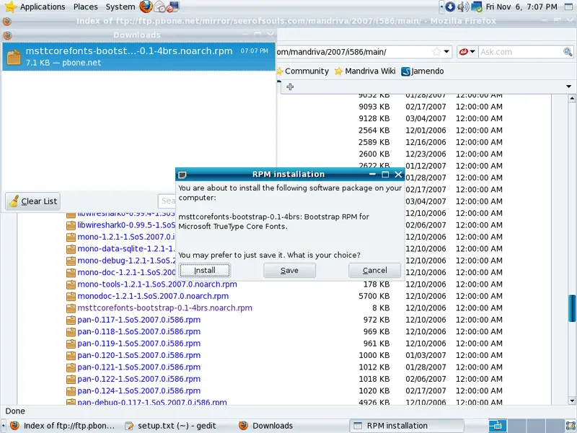Click the search magnifier icon
Image resolution: width=577 pixels, height=433 pixels.
[x=568, y=52]
